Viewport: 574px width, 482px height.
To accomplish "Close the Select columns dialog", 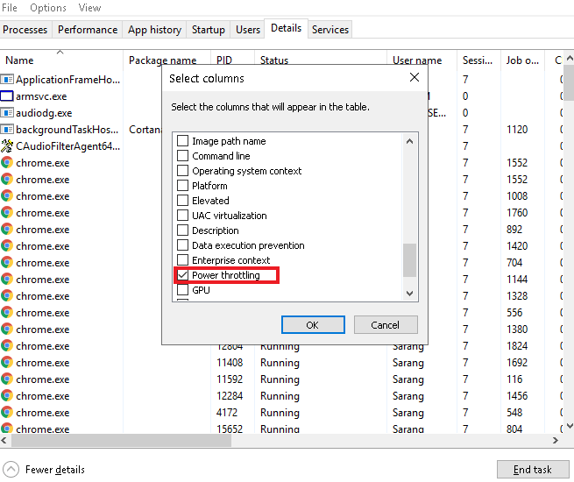I will 415,77.
